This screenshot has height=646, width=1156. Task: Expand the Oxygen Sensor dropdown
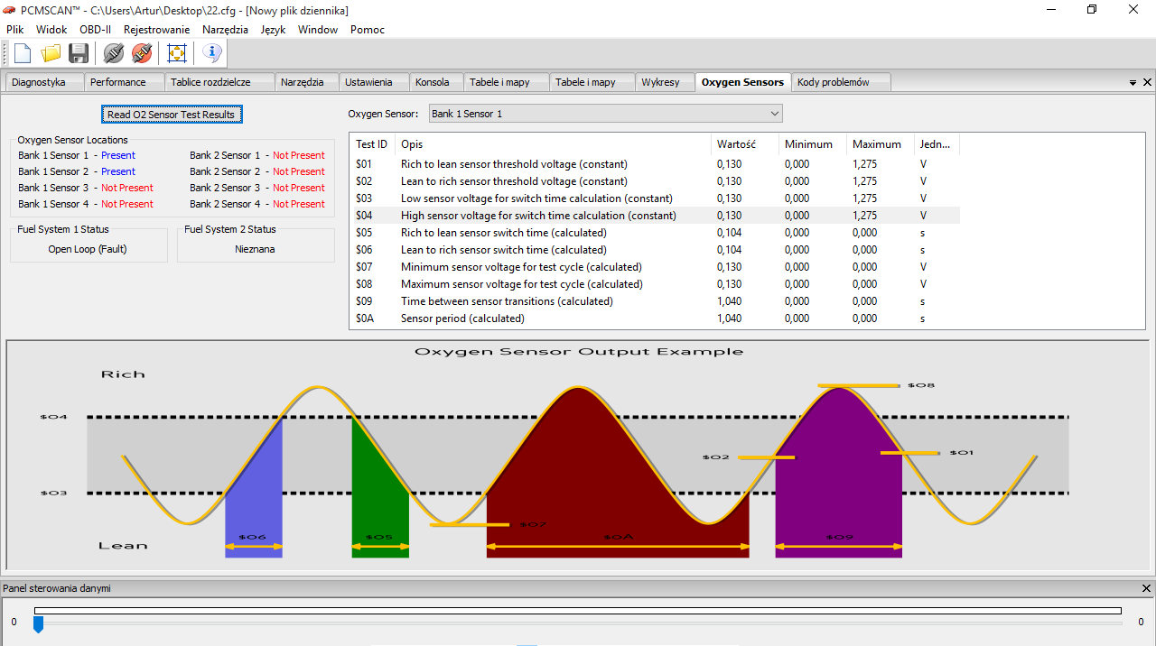(774, 114)
